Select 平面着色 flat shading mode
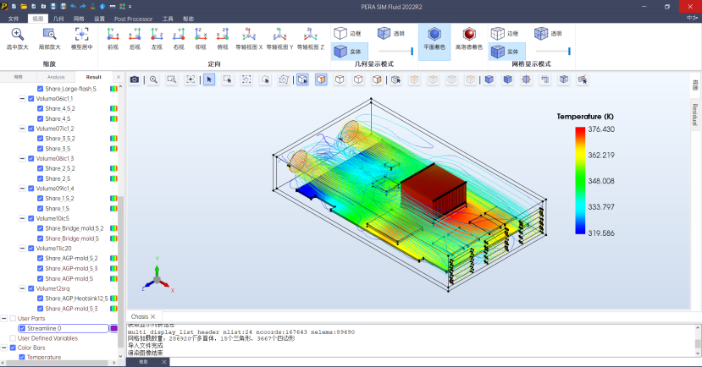This screenshot has width=702, height=367. coord(434,35)
